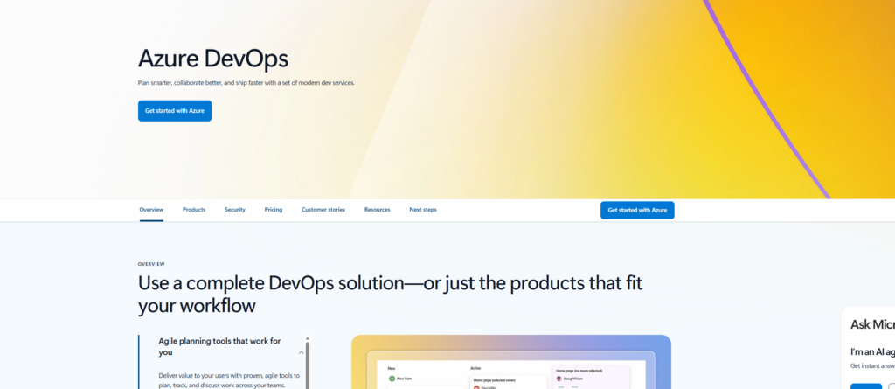Click the accordion vertical scrollbar
The width and height of the screenshot is (895, 389).
[x=308, y=363]
